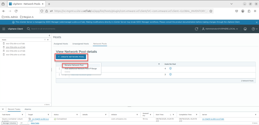259x125 pixels.
Task: Open the browser extensions icon
Action: click(249, 11)
